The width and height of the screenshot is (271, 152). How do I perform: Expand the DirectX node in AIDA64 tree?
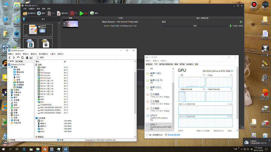(9, 108)
